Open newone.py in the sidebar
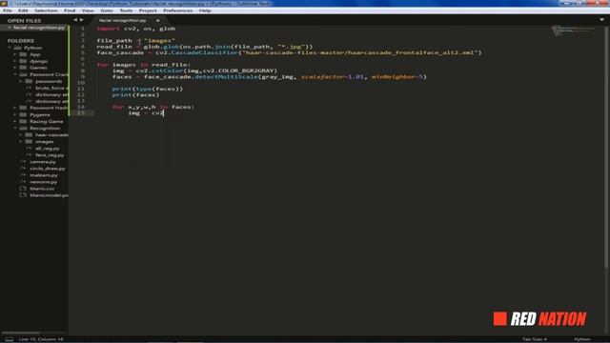The height and width of the screenshot is (343, 610). tap(44, 182)
